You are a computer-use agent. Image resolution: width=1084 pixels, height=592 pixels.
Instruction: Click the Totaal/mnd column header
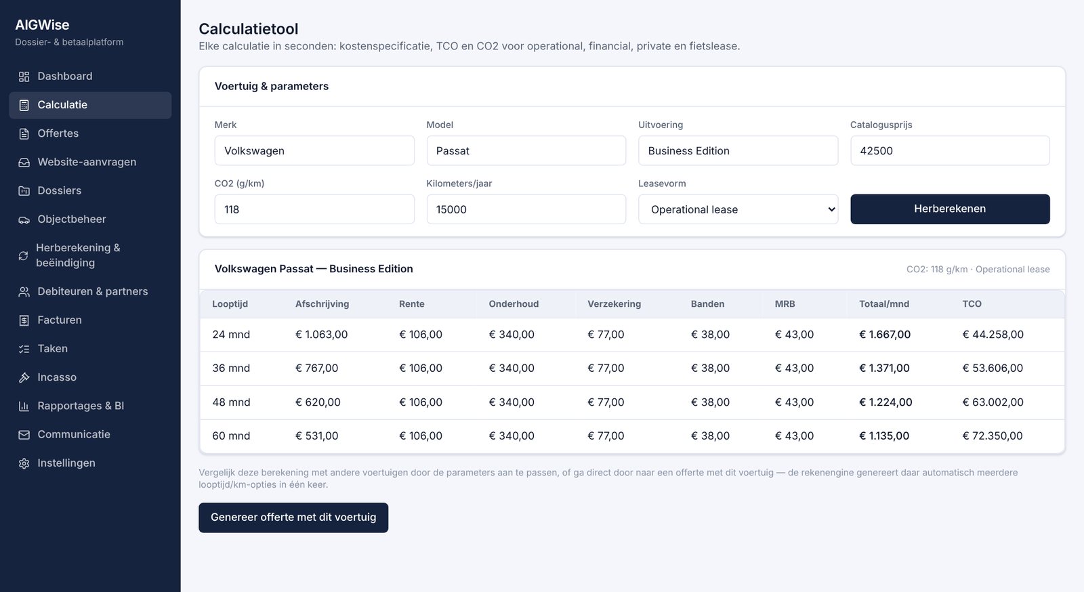884,304
